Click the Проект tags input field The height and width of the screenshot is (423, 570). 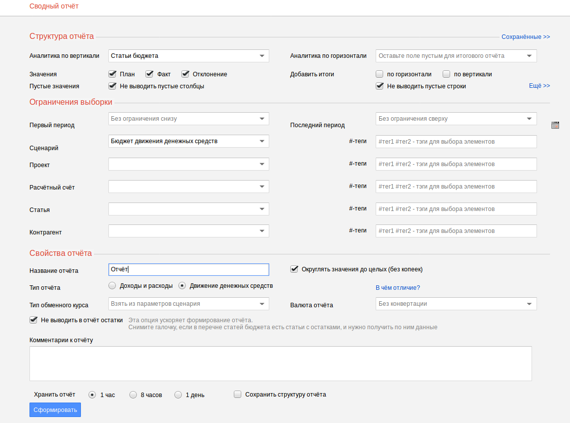[456, 164]
